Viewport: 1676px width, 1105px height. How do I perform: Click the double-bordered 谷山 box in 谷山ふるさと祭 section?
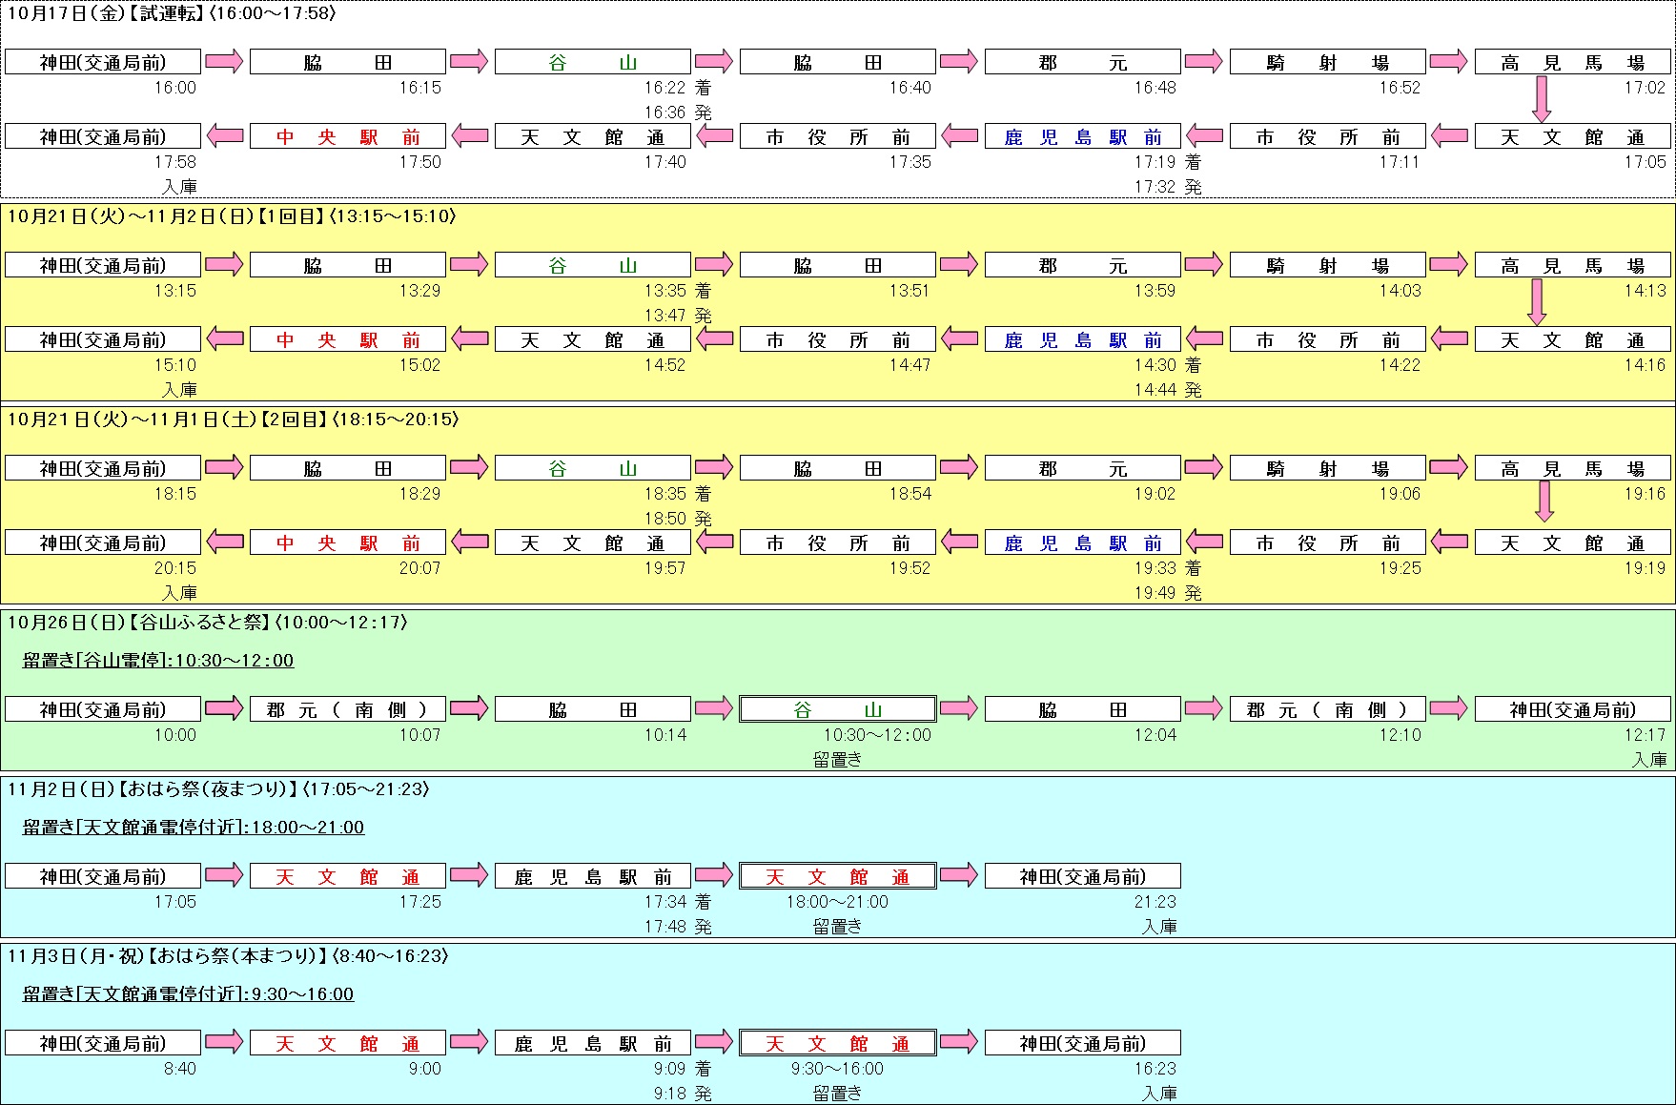tap(837, 709)
